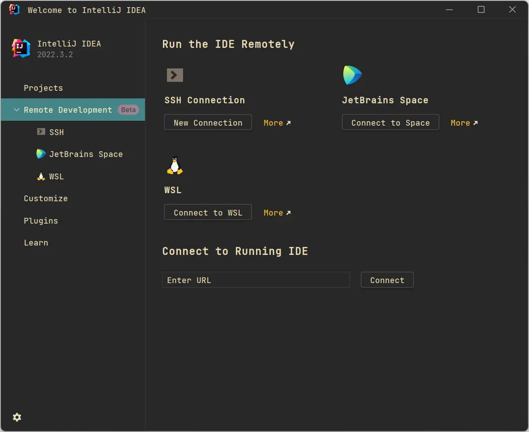
Task: Open the More link for WSL
Action: pyautogui.click(x=277, y=213)
